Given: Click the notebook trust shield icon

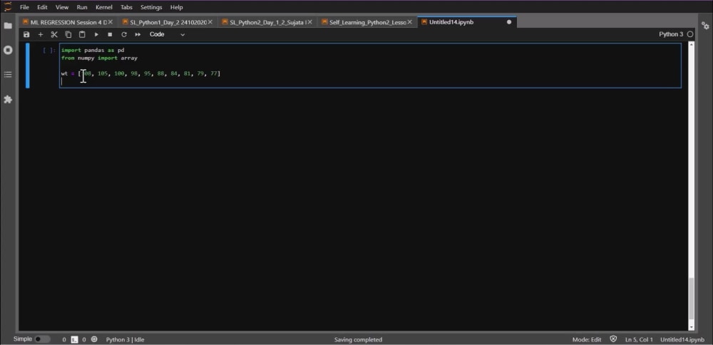Looking at the screenshot, I should [613, 339].
